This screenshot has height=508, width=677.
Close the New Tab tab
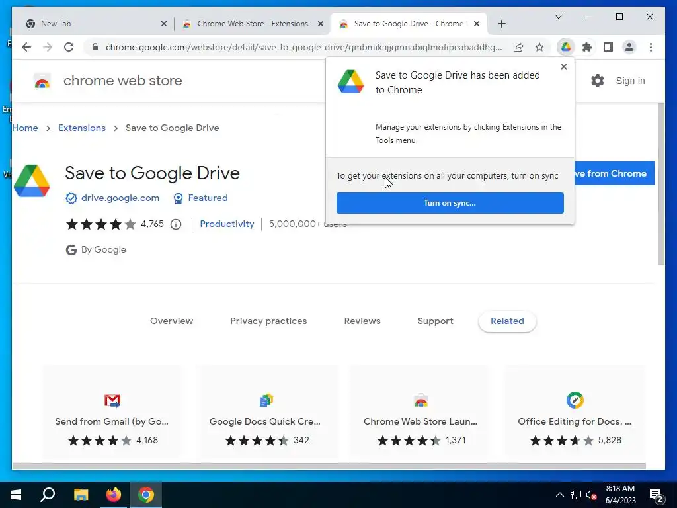click(x=164, y=24)
